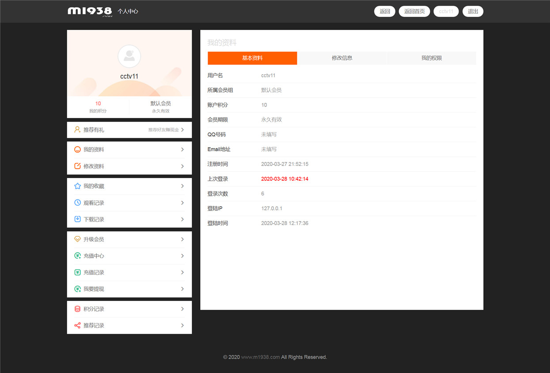Click the 我的资料 panel heading
The width and height of the screenshot is (550, 373).
(x=222, y=43)
